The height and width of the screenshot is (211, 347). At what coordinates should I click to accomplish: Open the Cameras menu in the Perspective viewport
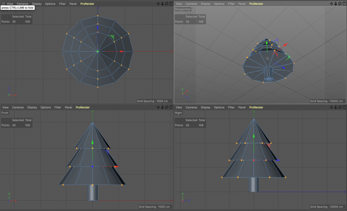191,4
